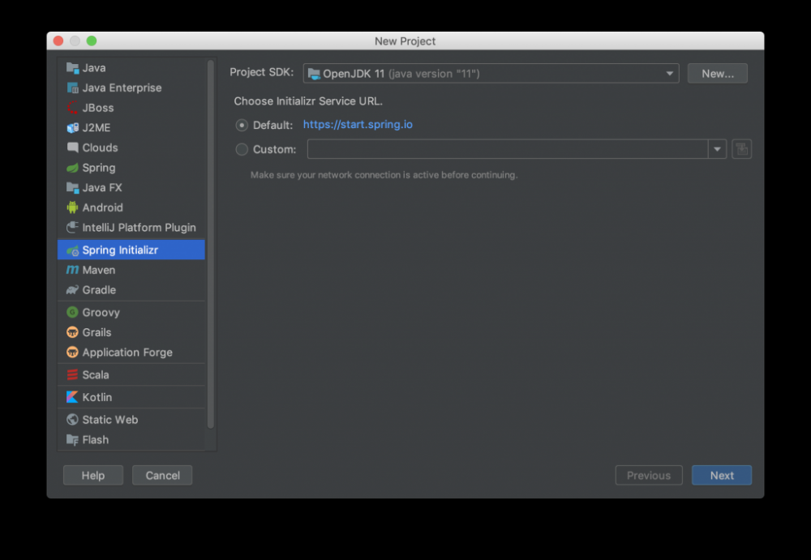Screen dimensions: 811x560
Task: Click the Spring Initializr icon in sidebar
Action: pyautogui.click(x=73, y=250)
